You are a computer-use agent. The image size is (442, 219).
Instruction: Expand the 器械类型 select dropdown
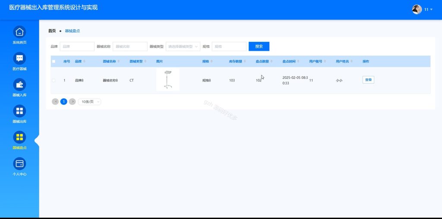[x=183, y=47]
